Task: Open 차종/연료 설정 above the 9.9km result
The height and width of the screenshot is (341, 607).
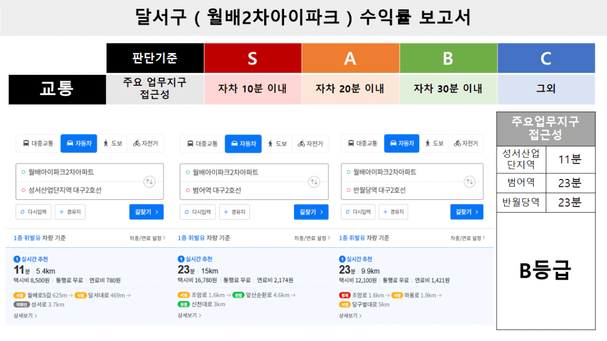Action: 468,238
